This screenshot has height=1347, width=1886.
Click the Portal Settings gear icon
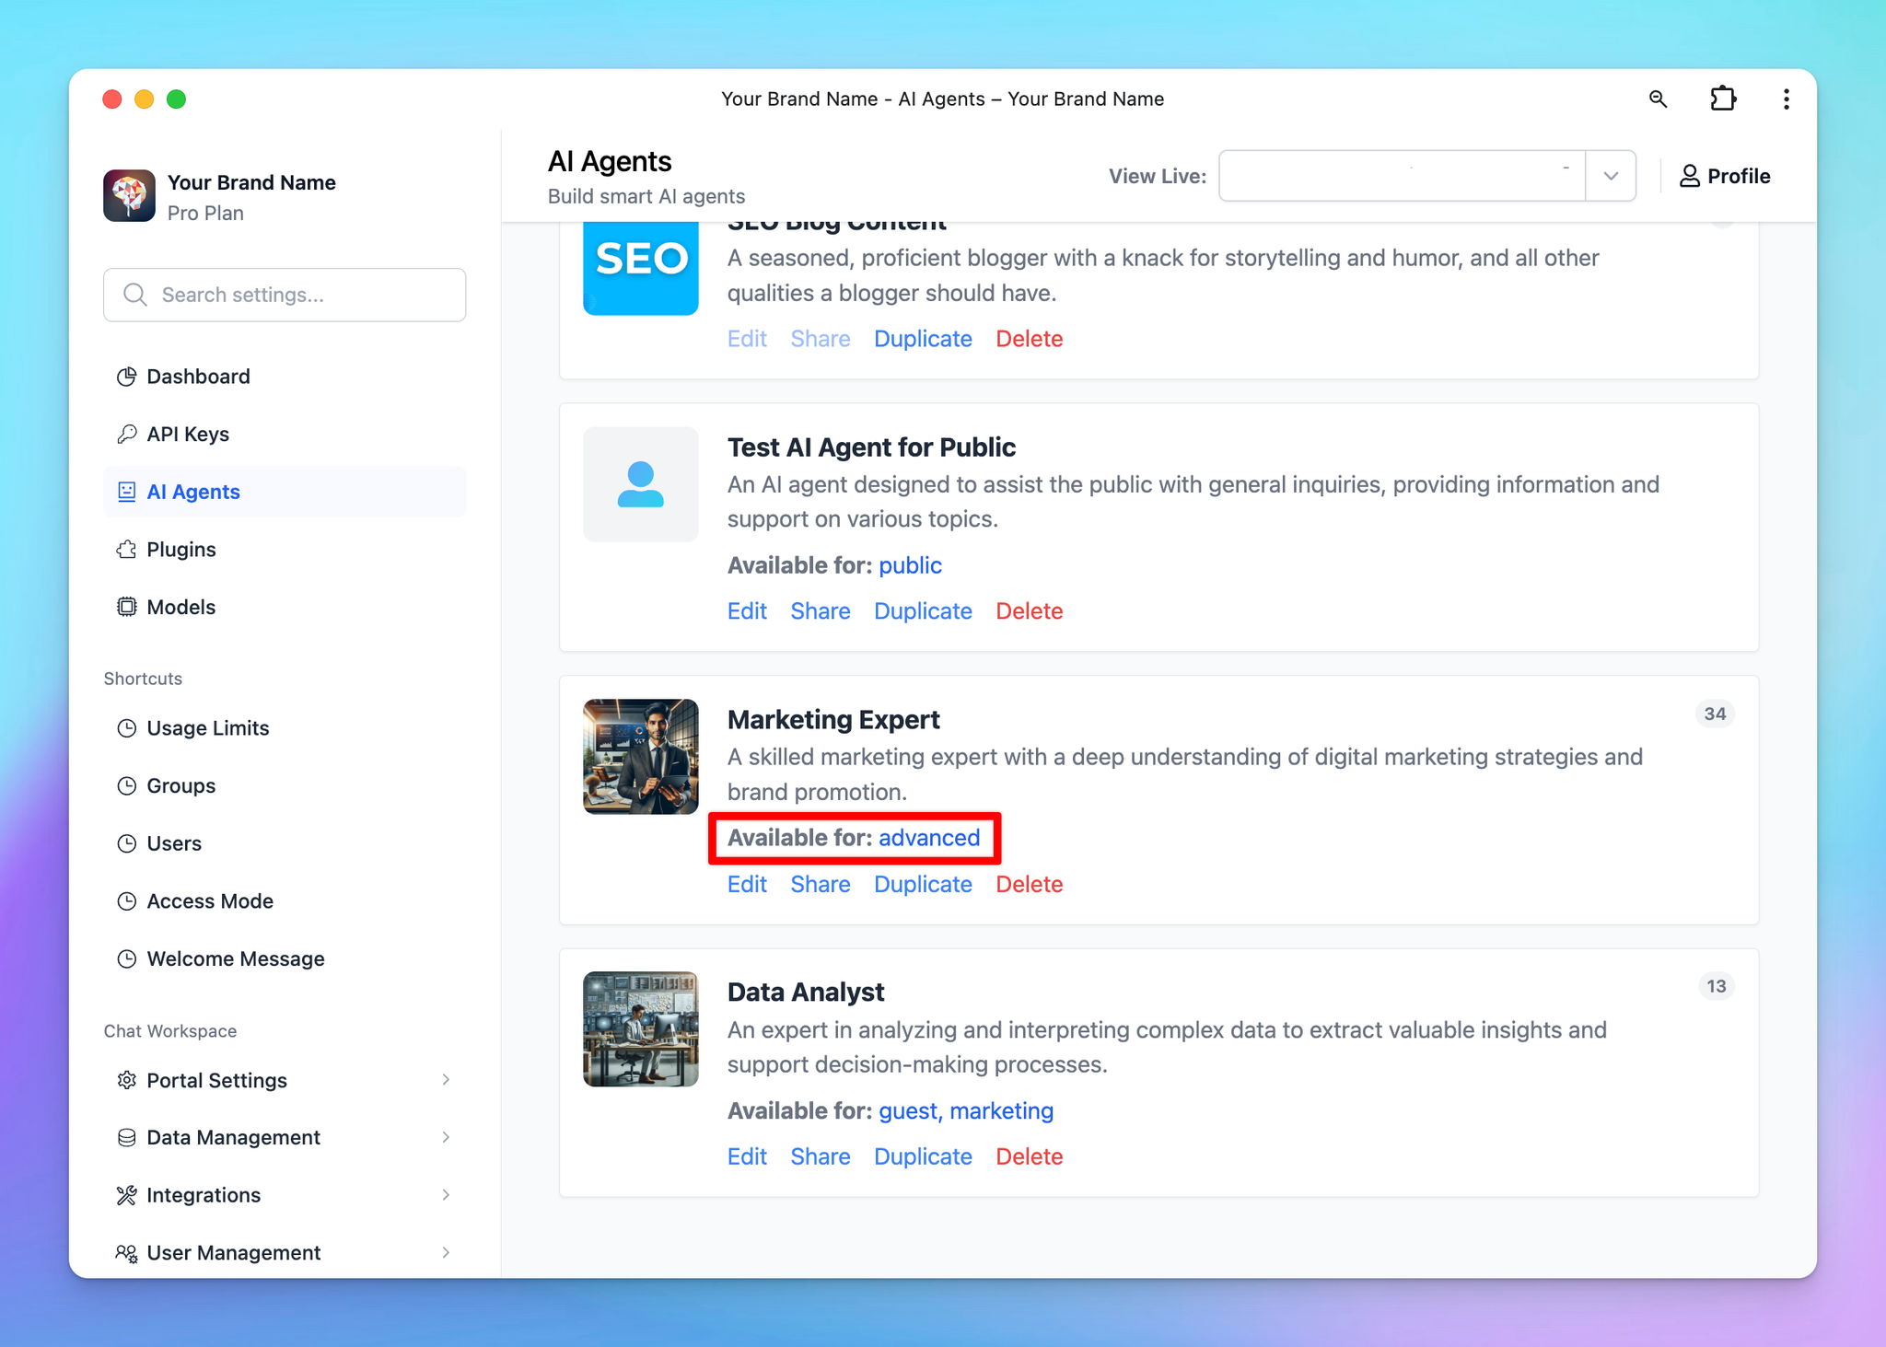pyautogui.click(x=127, y=1080)
